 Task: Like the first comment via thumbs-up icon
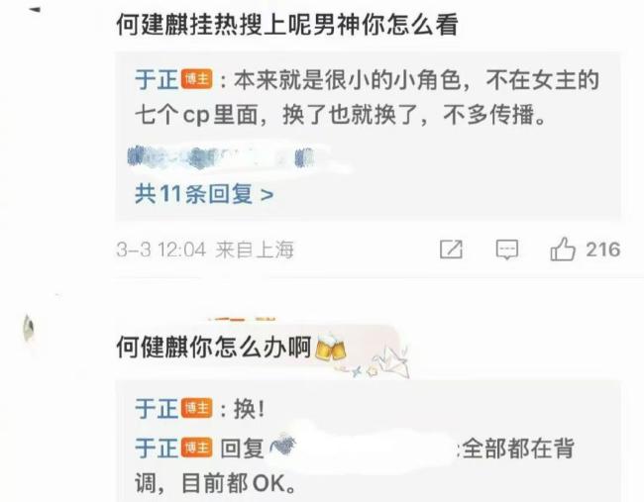[x=563, y=250]
